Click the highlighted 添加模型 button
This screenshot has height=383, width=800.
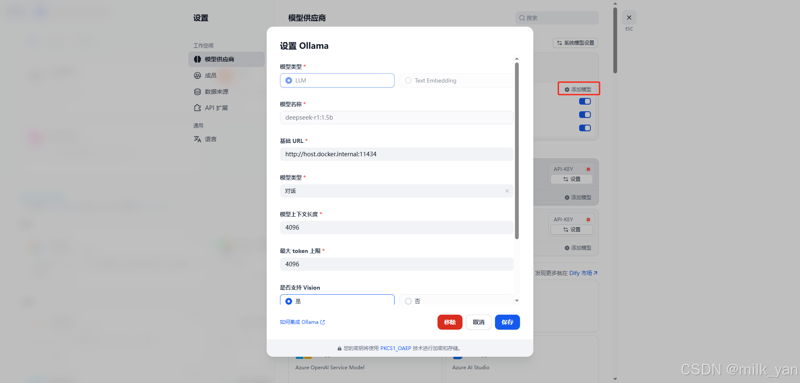click(578, 89)
